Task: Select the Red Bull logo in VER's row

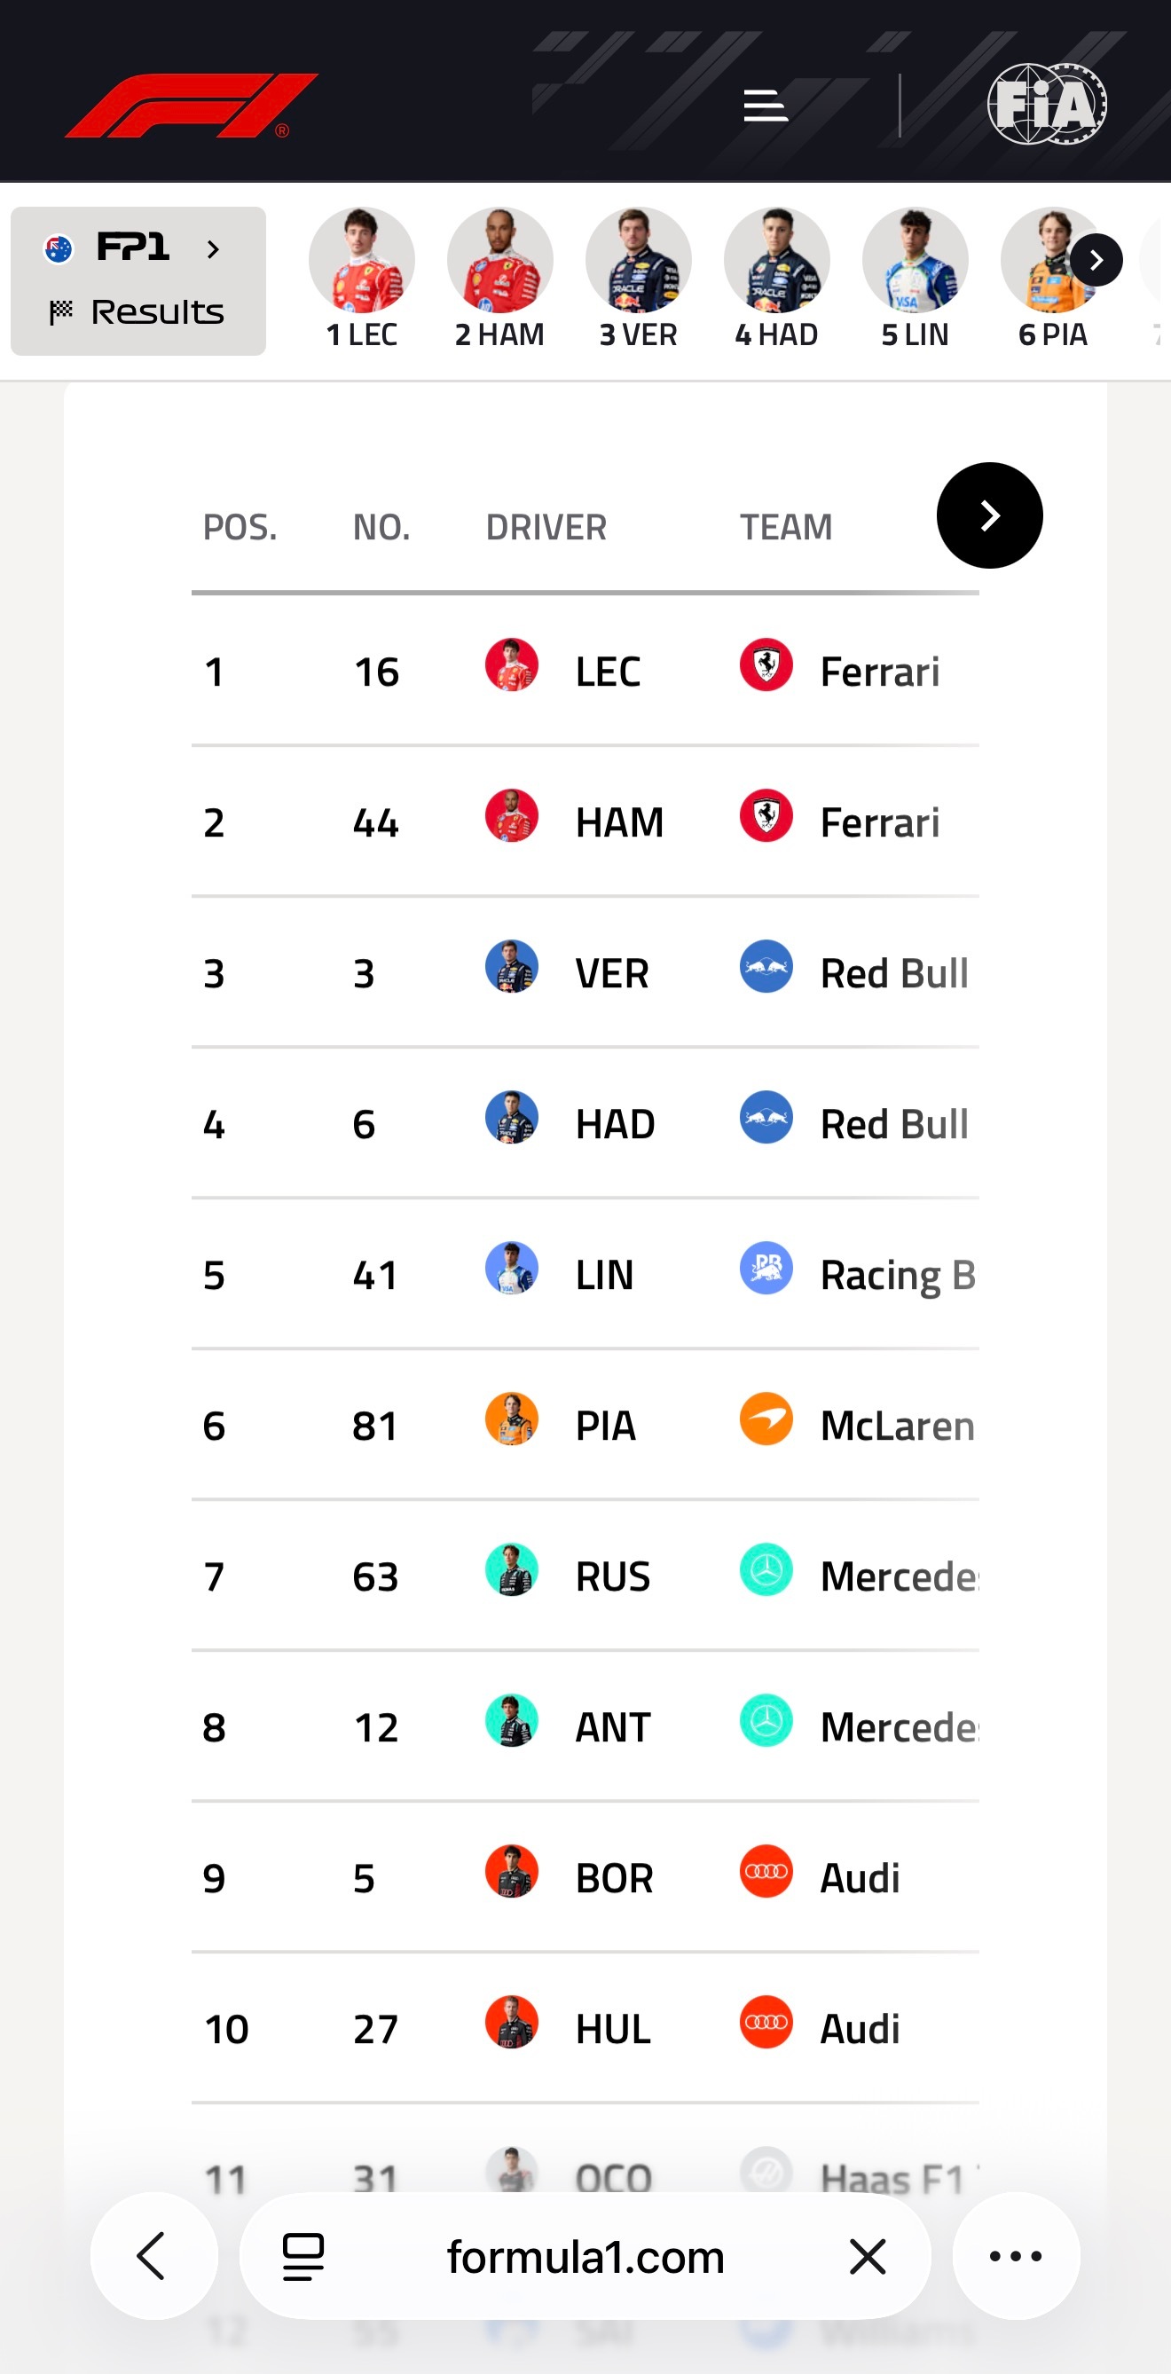Action: pyautogui.click(x=766, y=967)
